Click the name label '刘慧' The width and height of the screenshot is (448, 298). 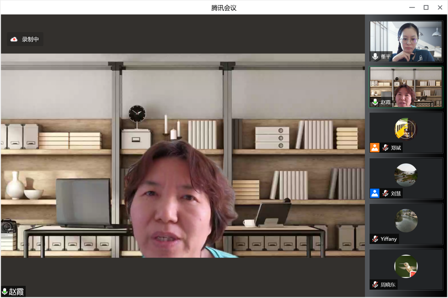396,193
